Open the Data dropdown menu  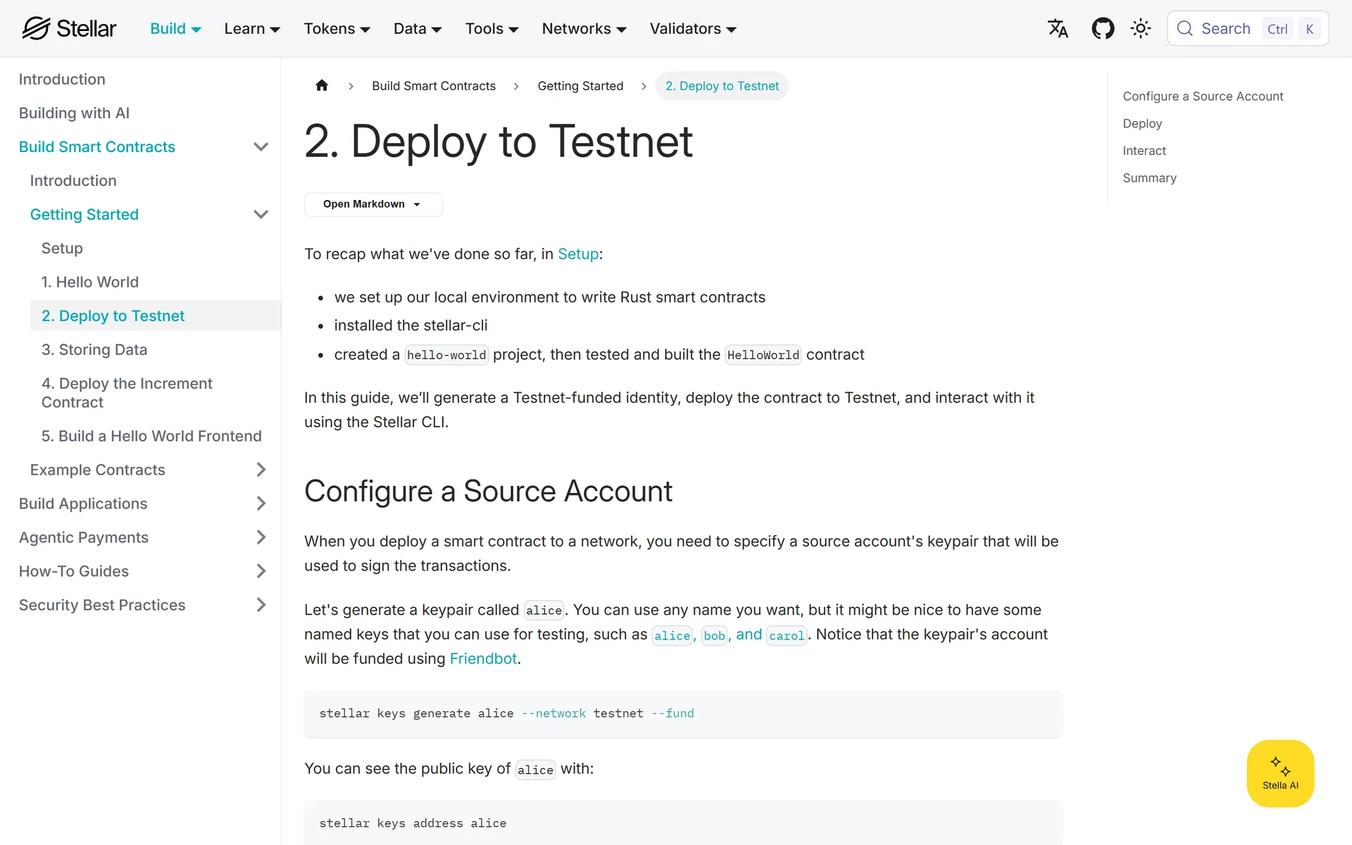click(x=418, y=29)
